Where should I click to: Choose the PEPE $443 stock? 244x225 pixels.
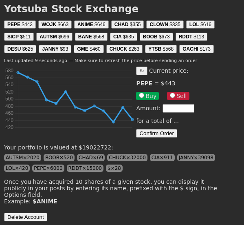pyautogui.click(x=20, y=25)
